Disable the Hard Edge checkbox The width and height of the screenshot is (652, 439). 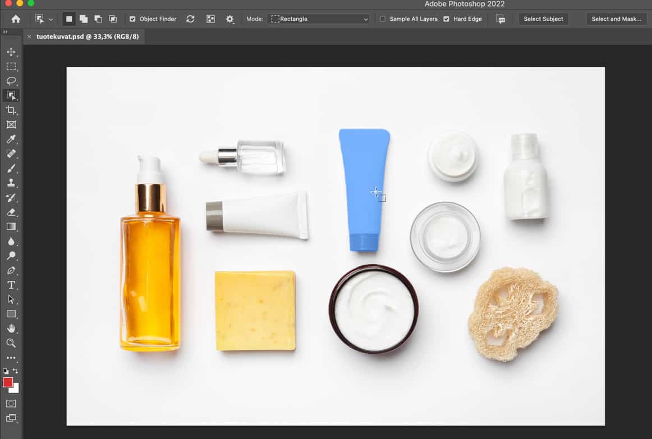[x=446, y=19]
